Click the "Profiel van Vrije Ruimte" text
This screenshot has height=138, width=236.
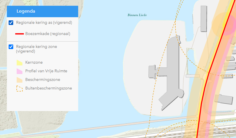tap(46, 71)
